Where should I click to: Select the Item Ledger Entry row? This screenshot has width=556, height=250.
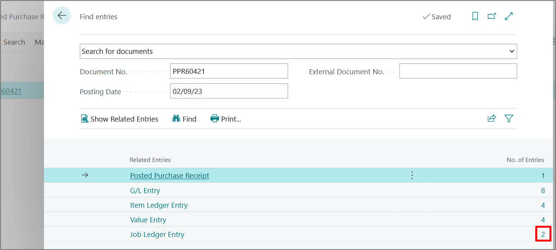coord(159,205)
